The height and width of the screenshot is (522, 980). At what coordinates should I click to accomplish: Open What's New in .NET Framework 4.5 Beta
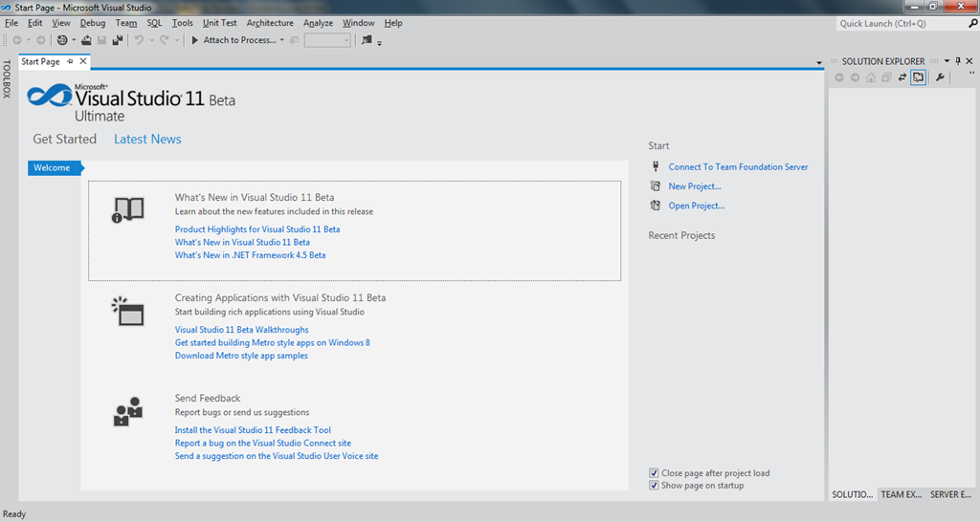pyautogui.click(x=250, y=254)
